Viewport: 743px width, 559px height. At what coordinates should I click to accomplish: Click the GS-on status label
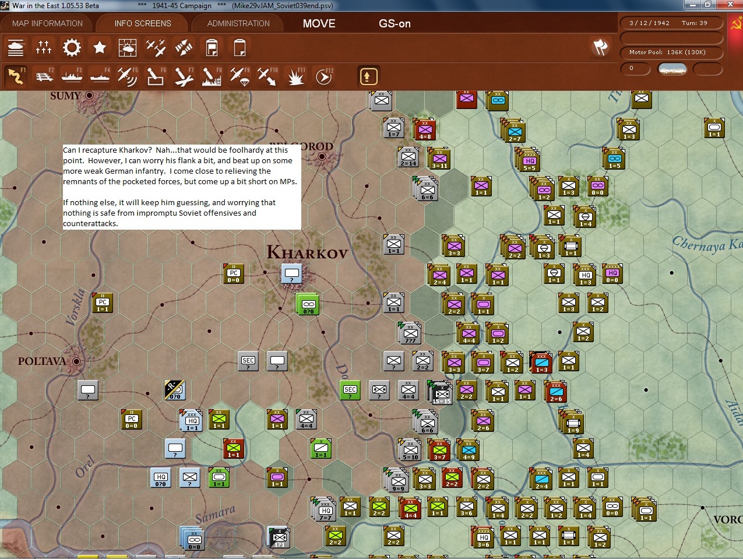coord(395,23)
